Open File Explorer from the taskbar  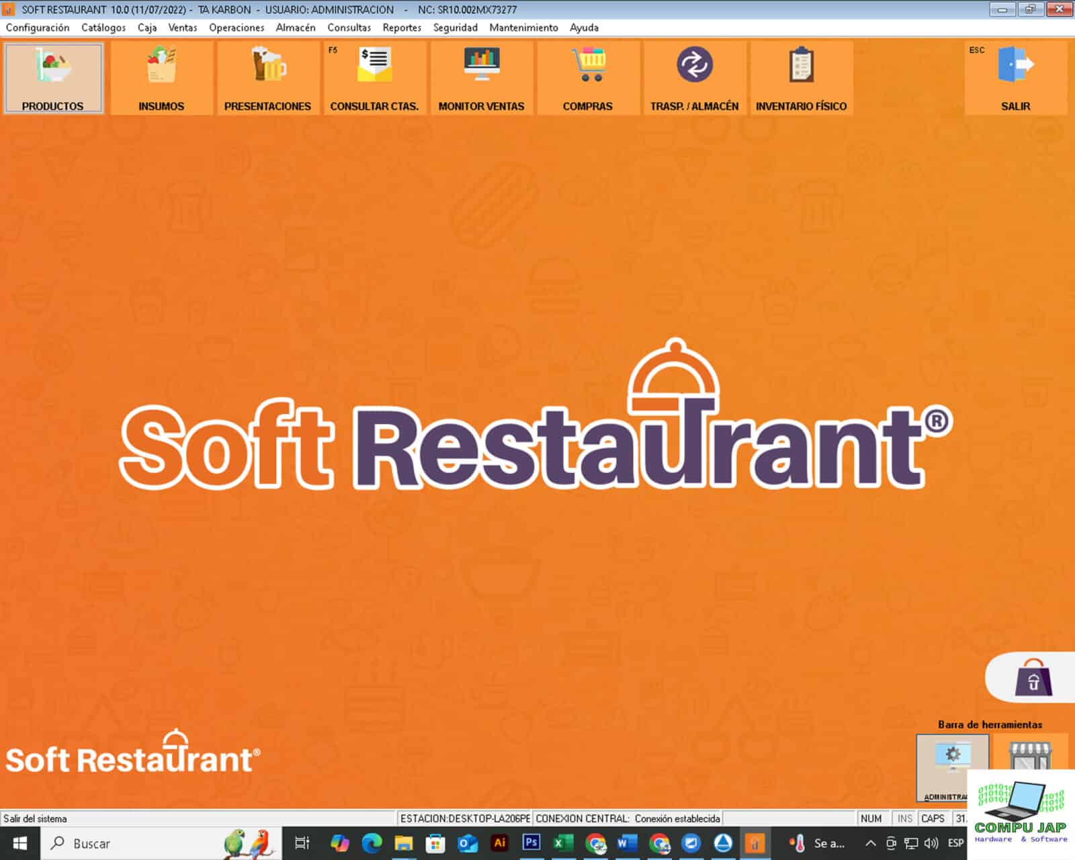point(404,843)
